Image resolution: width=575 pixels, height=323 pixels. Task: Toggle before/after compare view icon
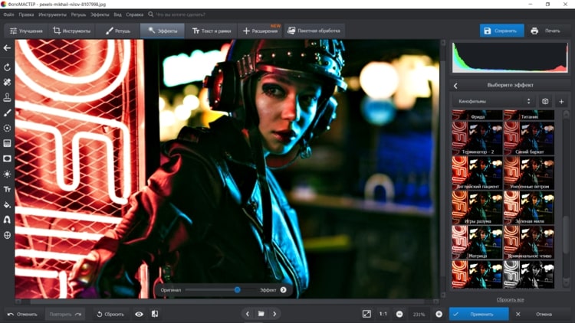click(155, 314)
